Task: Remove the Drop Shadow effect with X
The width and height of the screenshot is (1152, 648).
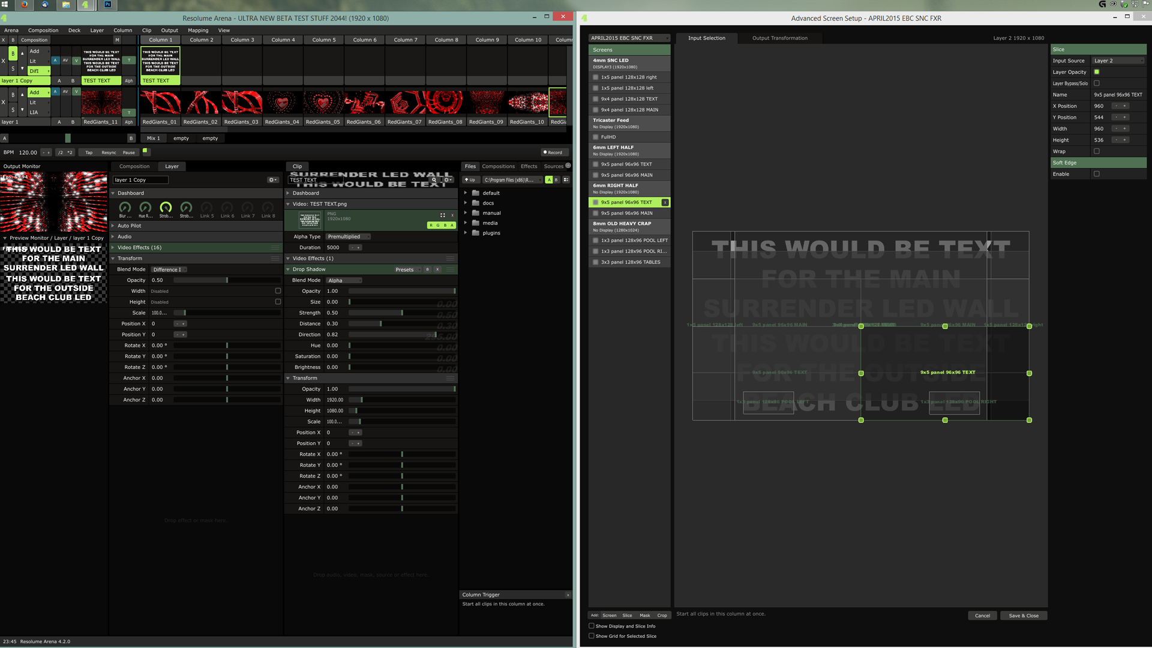Action: click(x=437, y=269)
